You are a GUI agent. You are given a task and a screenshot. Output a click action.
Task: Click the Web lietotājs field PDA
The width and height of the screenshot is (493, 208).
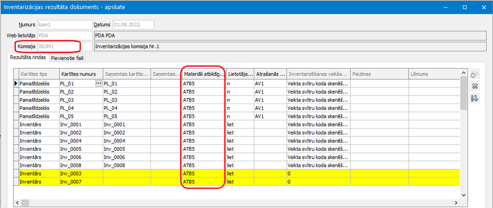(x=65, y=35)
